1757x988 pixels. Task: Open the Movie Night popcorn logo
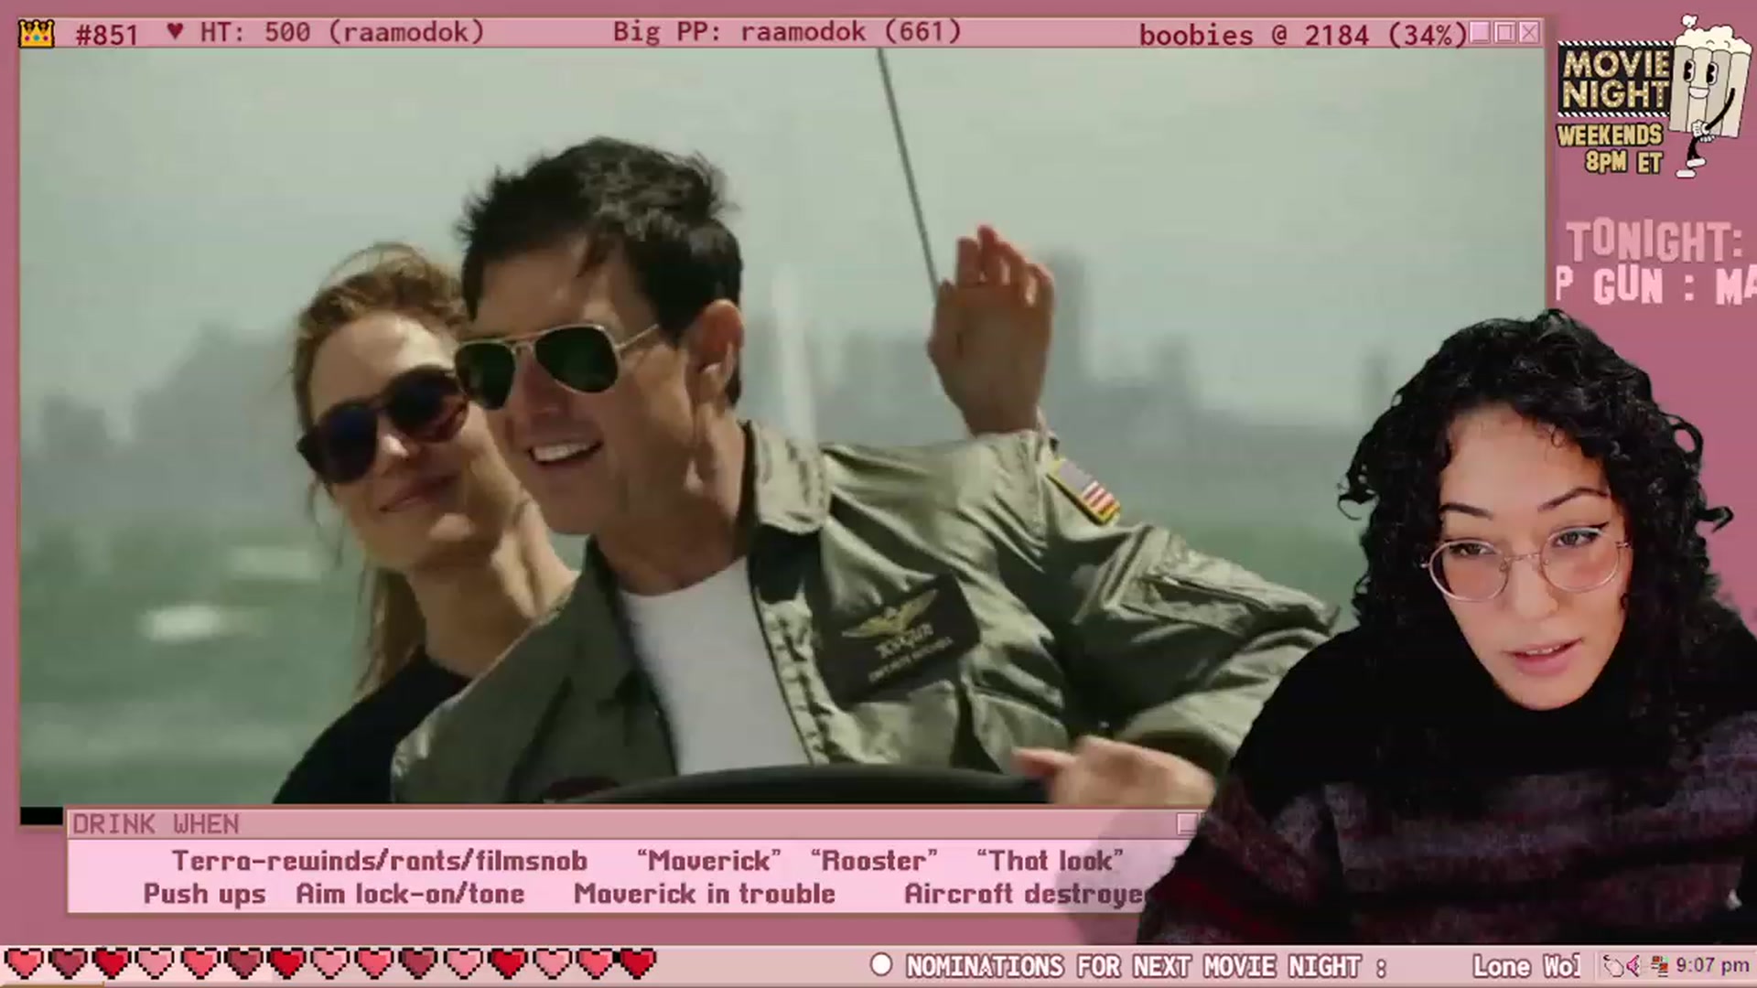point(1654,96)
